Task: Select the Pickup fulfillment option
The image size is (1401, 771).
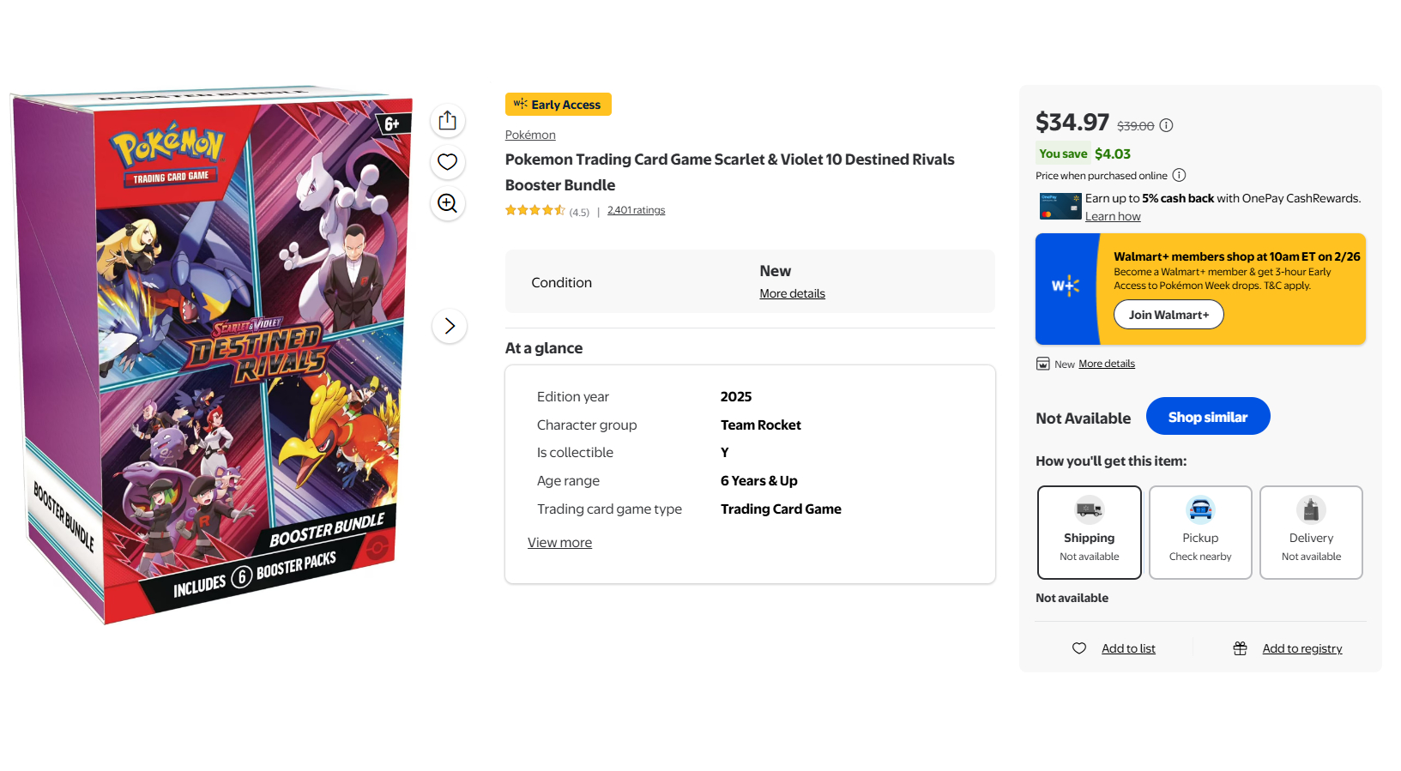Action: click(x=1199, y=533)
